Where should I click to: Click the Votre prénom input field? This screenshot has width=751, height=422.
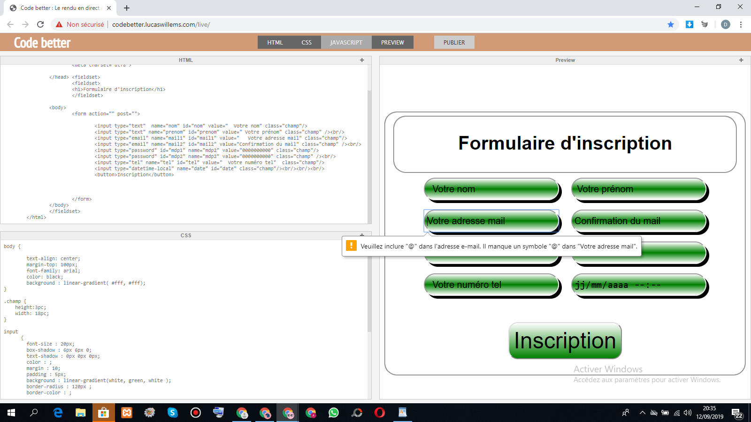[x=638, y=189]
